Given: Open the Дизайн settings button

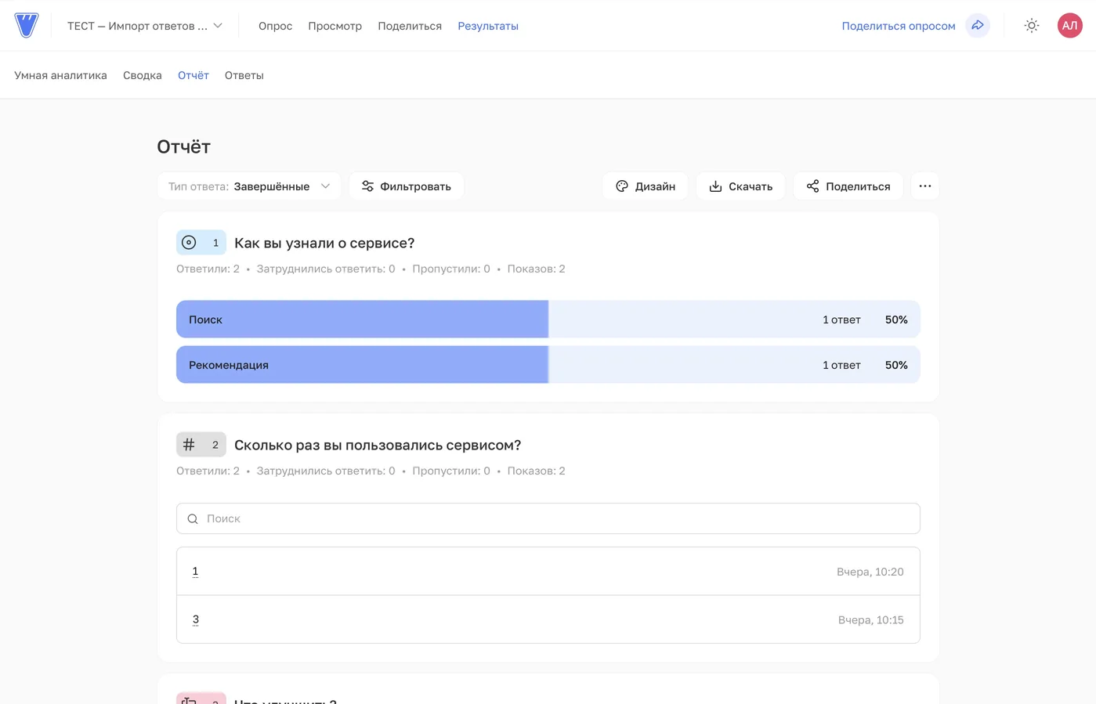Looking at the screenshot, I should [645, 186].
